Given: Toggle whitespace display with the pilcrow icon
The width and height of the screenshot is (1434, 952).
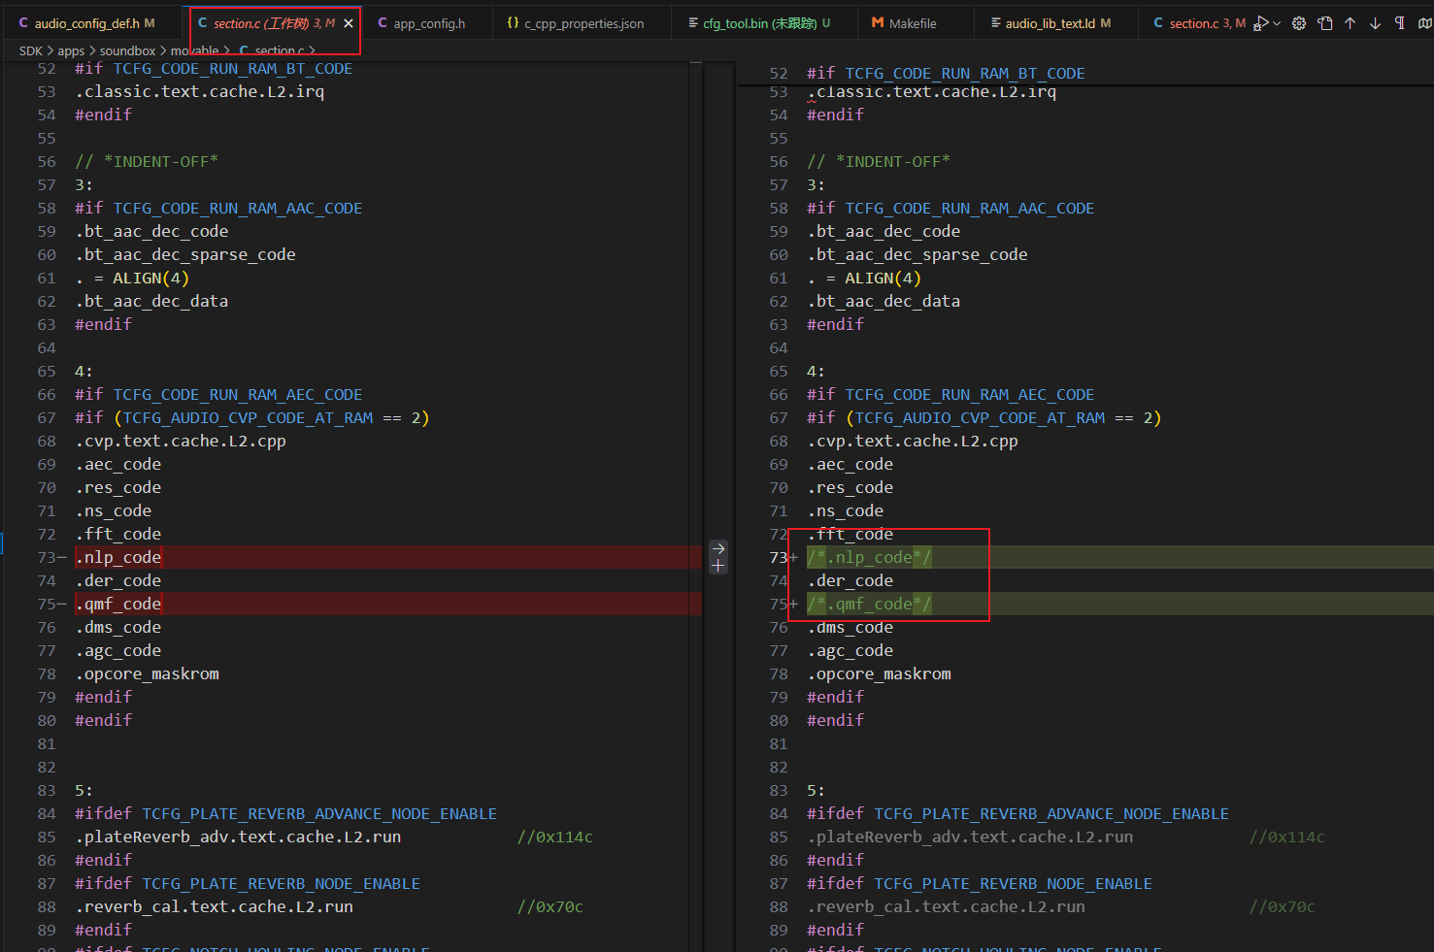Looking at the screenshot, I should 1400,23.
